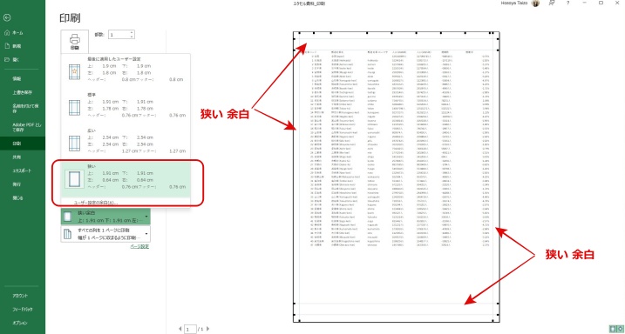
Task: Click the house icon beside ホーム
Action: click(7, 32)
